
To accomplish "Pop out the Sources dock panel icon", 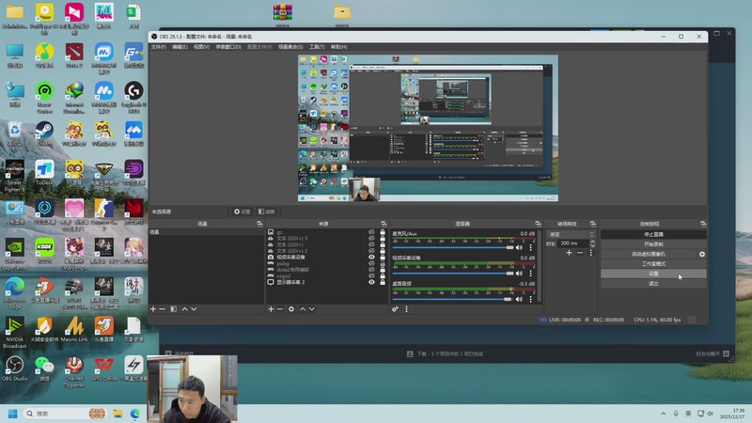I will tap(384, 224).
